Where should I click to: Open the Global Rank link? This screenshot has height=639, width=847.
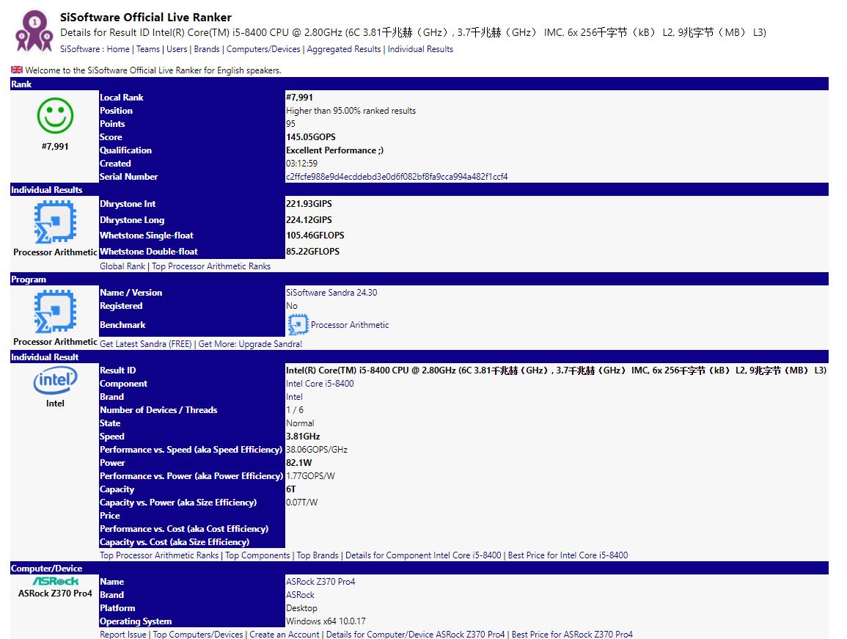coord(122,266)
